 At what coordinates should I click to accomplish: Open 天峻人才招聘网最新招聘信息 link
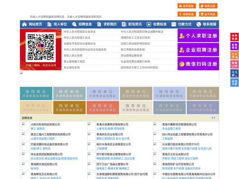[47, 17]
